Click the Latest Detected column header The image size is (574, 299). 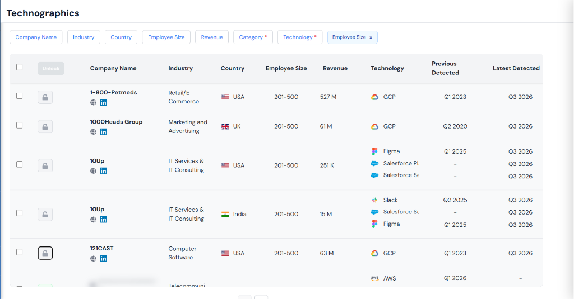pos(516,68)
